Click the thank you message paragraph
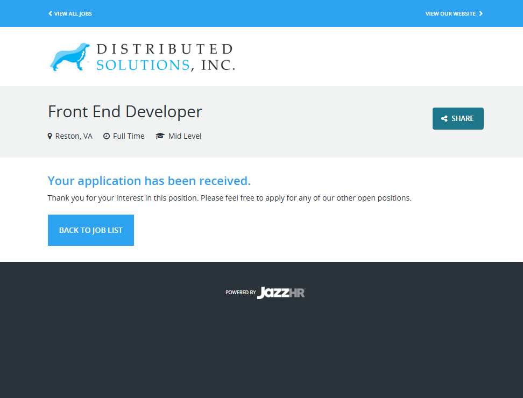Screen dimensions: 523x398 [x=229, y=198]
